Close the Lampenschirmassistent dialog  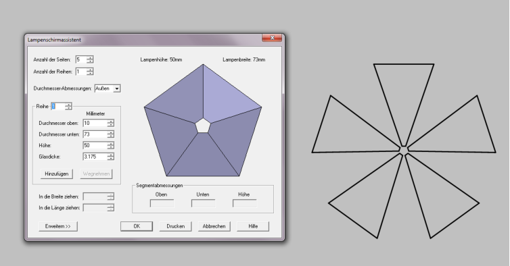tap(272, 38)
